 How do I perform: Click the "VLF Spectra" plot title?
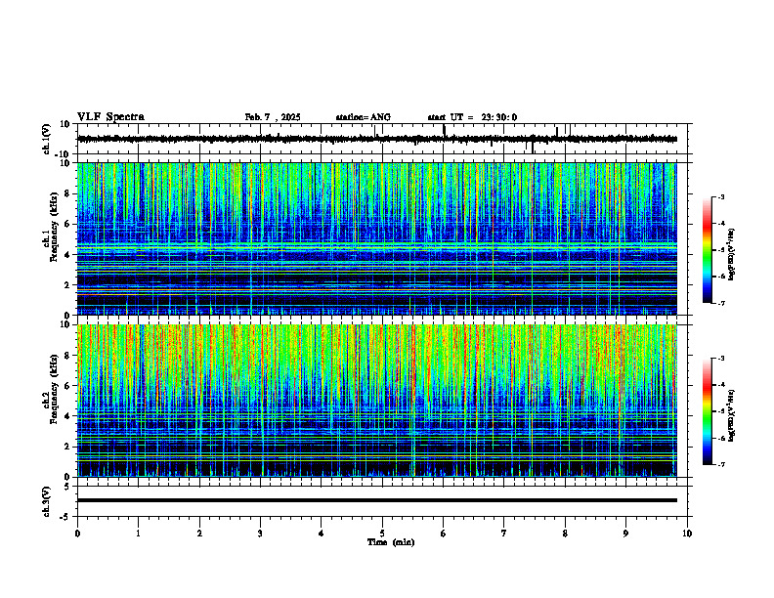110,117
